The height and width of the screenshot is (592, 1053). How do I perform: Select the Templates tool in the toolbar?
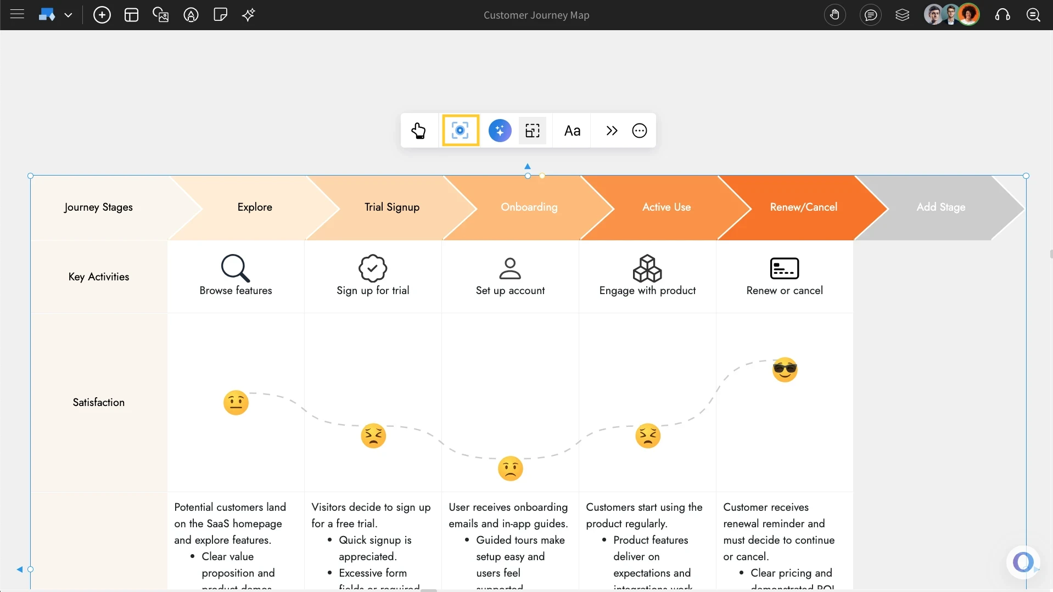point(131,15)
